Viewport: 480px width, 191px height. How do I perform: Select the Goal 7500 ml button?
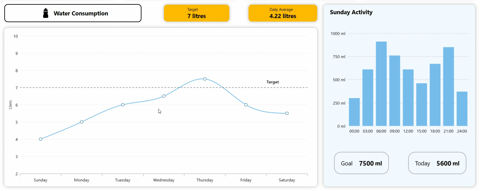pos(361,163)
